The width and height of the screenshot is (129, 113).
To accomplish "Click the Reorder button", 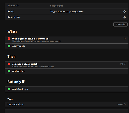I will pos(121,24).
